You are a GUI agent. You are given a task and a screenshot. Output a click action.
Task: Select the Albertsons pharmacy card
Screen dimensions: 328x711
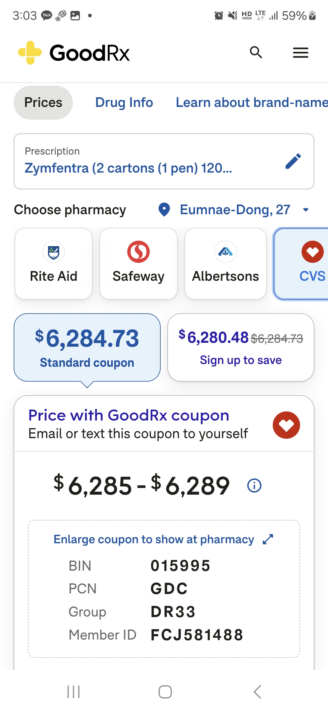point(225,264)
